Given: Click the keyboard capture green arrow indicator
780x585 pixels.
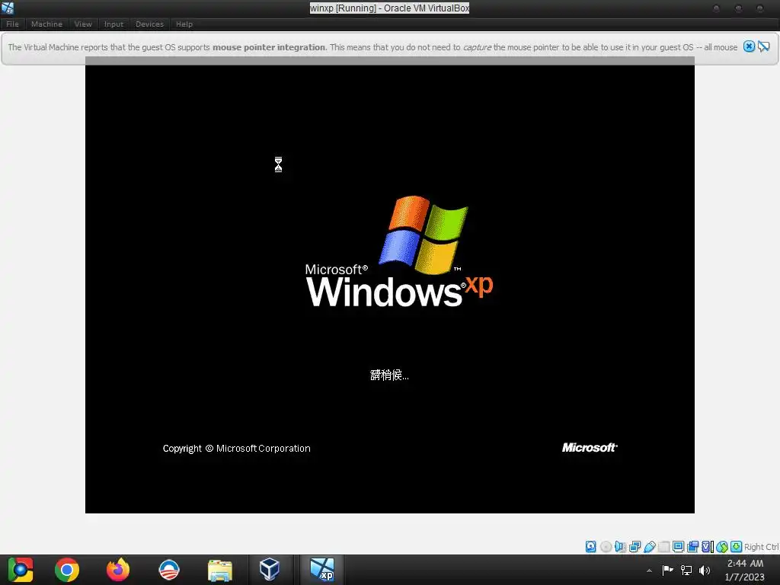Looking at the screenshot, I should pos(737,547).
